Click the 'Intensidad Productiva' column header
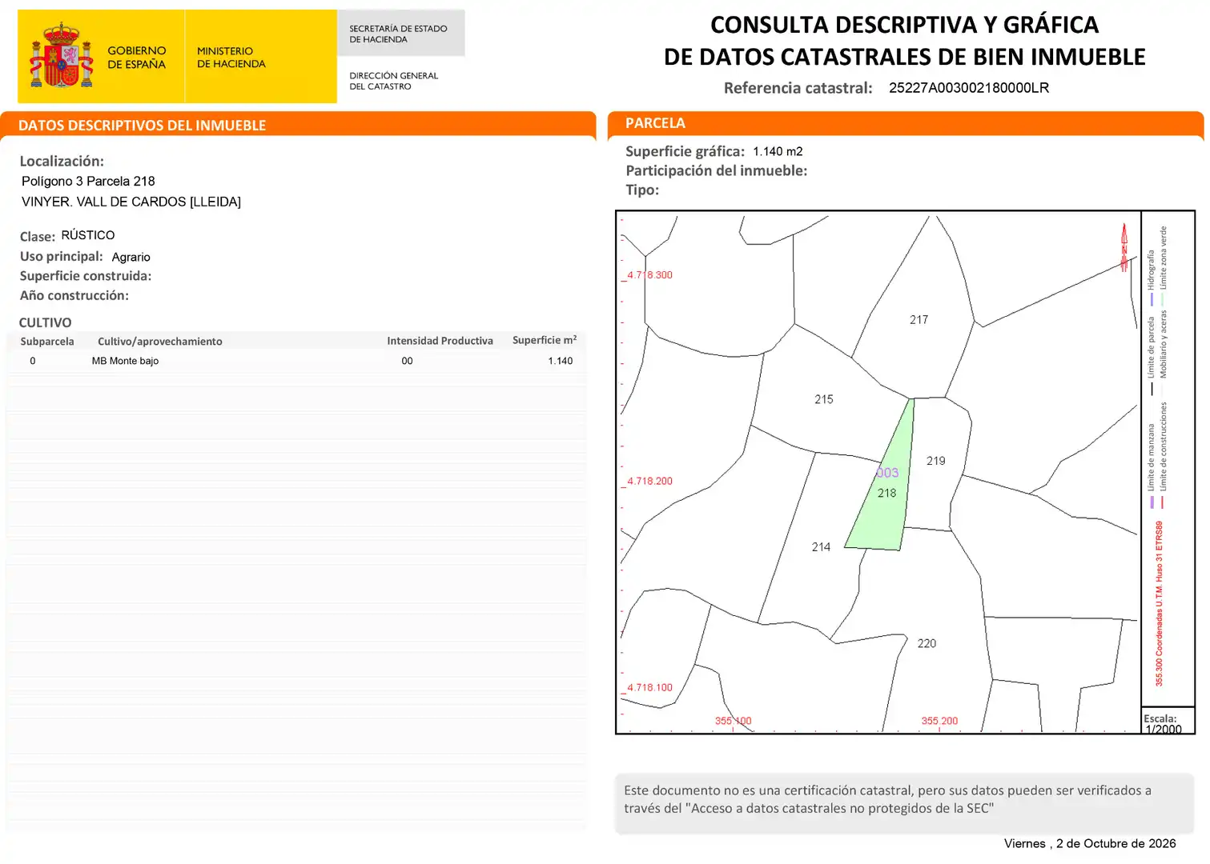 [440, 341]
